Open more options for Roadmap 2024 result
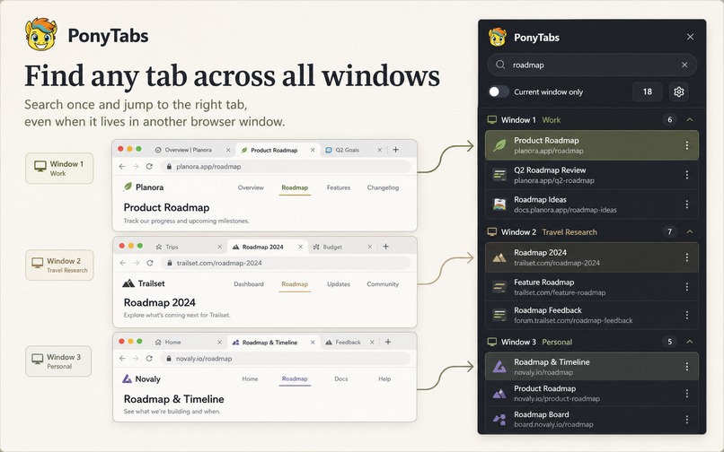724x452 pixels. [x=686, y=257]
